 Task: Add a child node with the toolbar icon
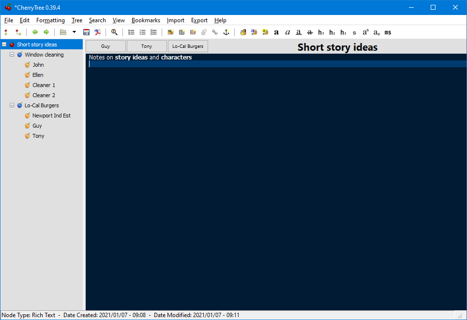[x=18, y=32]
